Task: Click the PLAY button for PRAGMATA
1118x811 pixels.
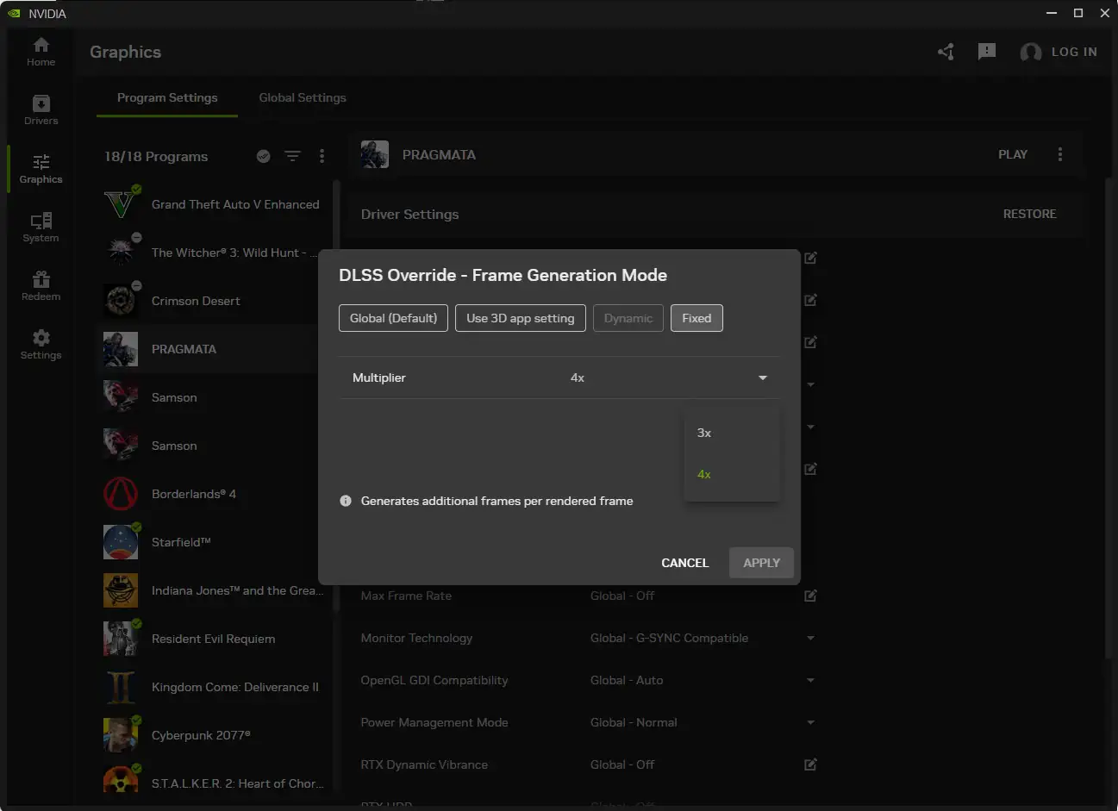Action: [x=1013, y=154]
